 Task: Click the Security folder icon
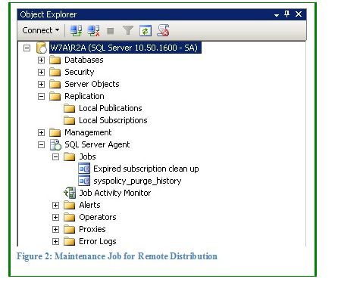(55, 72)
